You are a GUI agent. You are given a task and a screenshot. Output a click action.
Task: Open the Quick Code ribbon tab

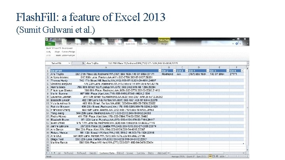(x=130, y=44)
